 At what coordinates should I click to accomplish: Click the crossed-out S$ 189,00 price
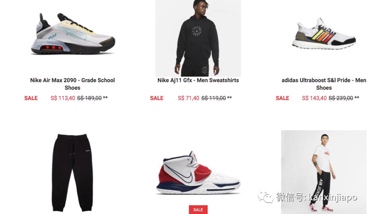89,98
